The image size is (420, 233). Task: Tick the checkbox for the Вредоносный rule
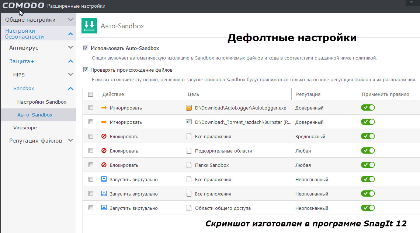click(91, 136)
